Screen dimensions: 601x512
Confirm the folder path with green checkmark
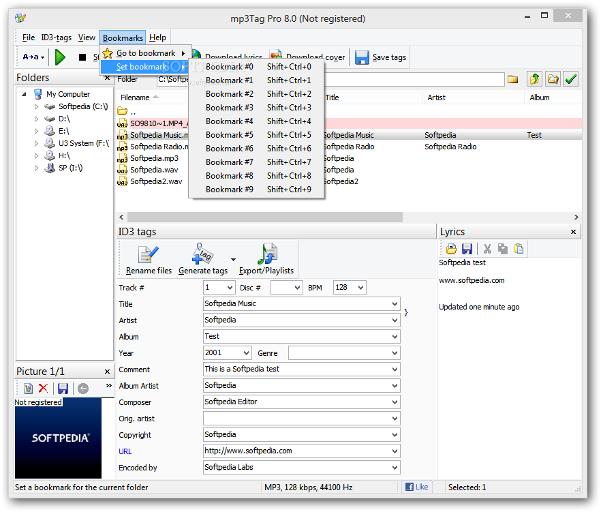pos(571,79)
